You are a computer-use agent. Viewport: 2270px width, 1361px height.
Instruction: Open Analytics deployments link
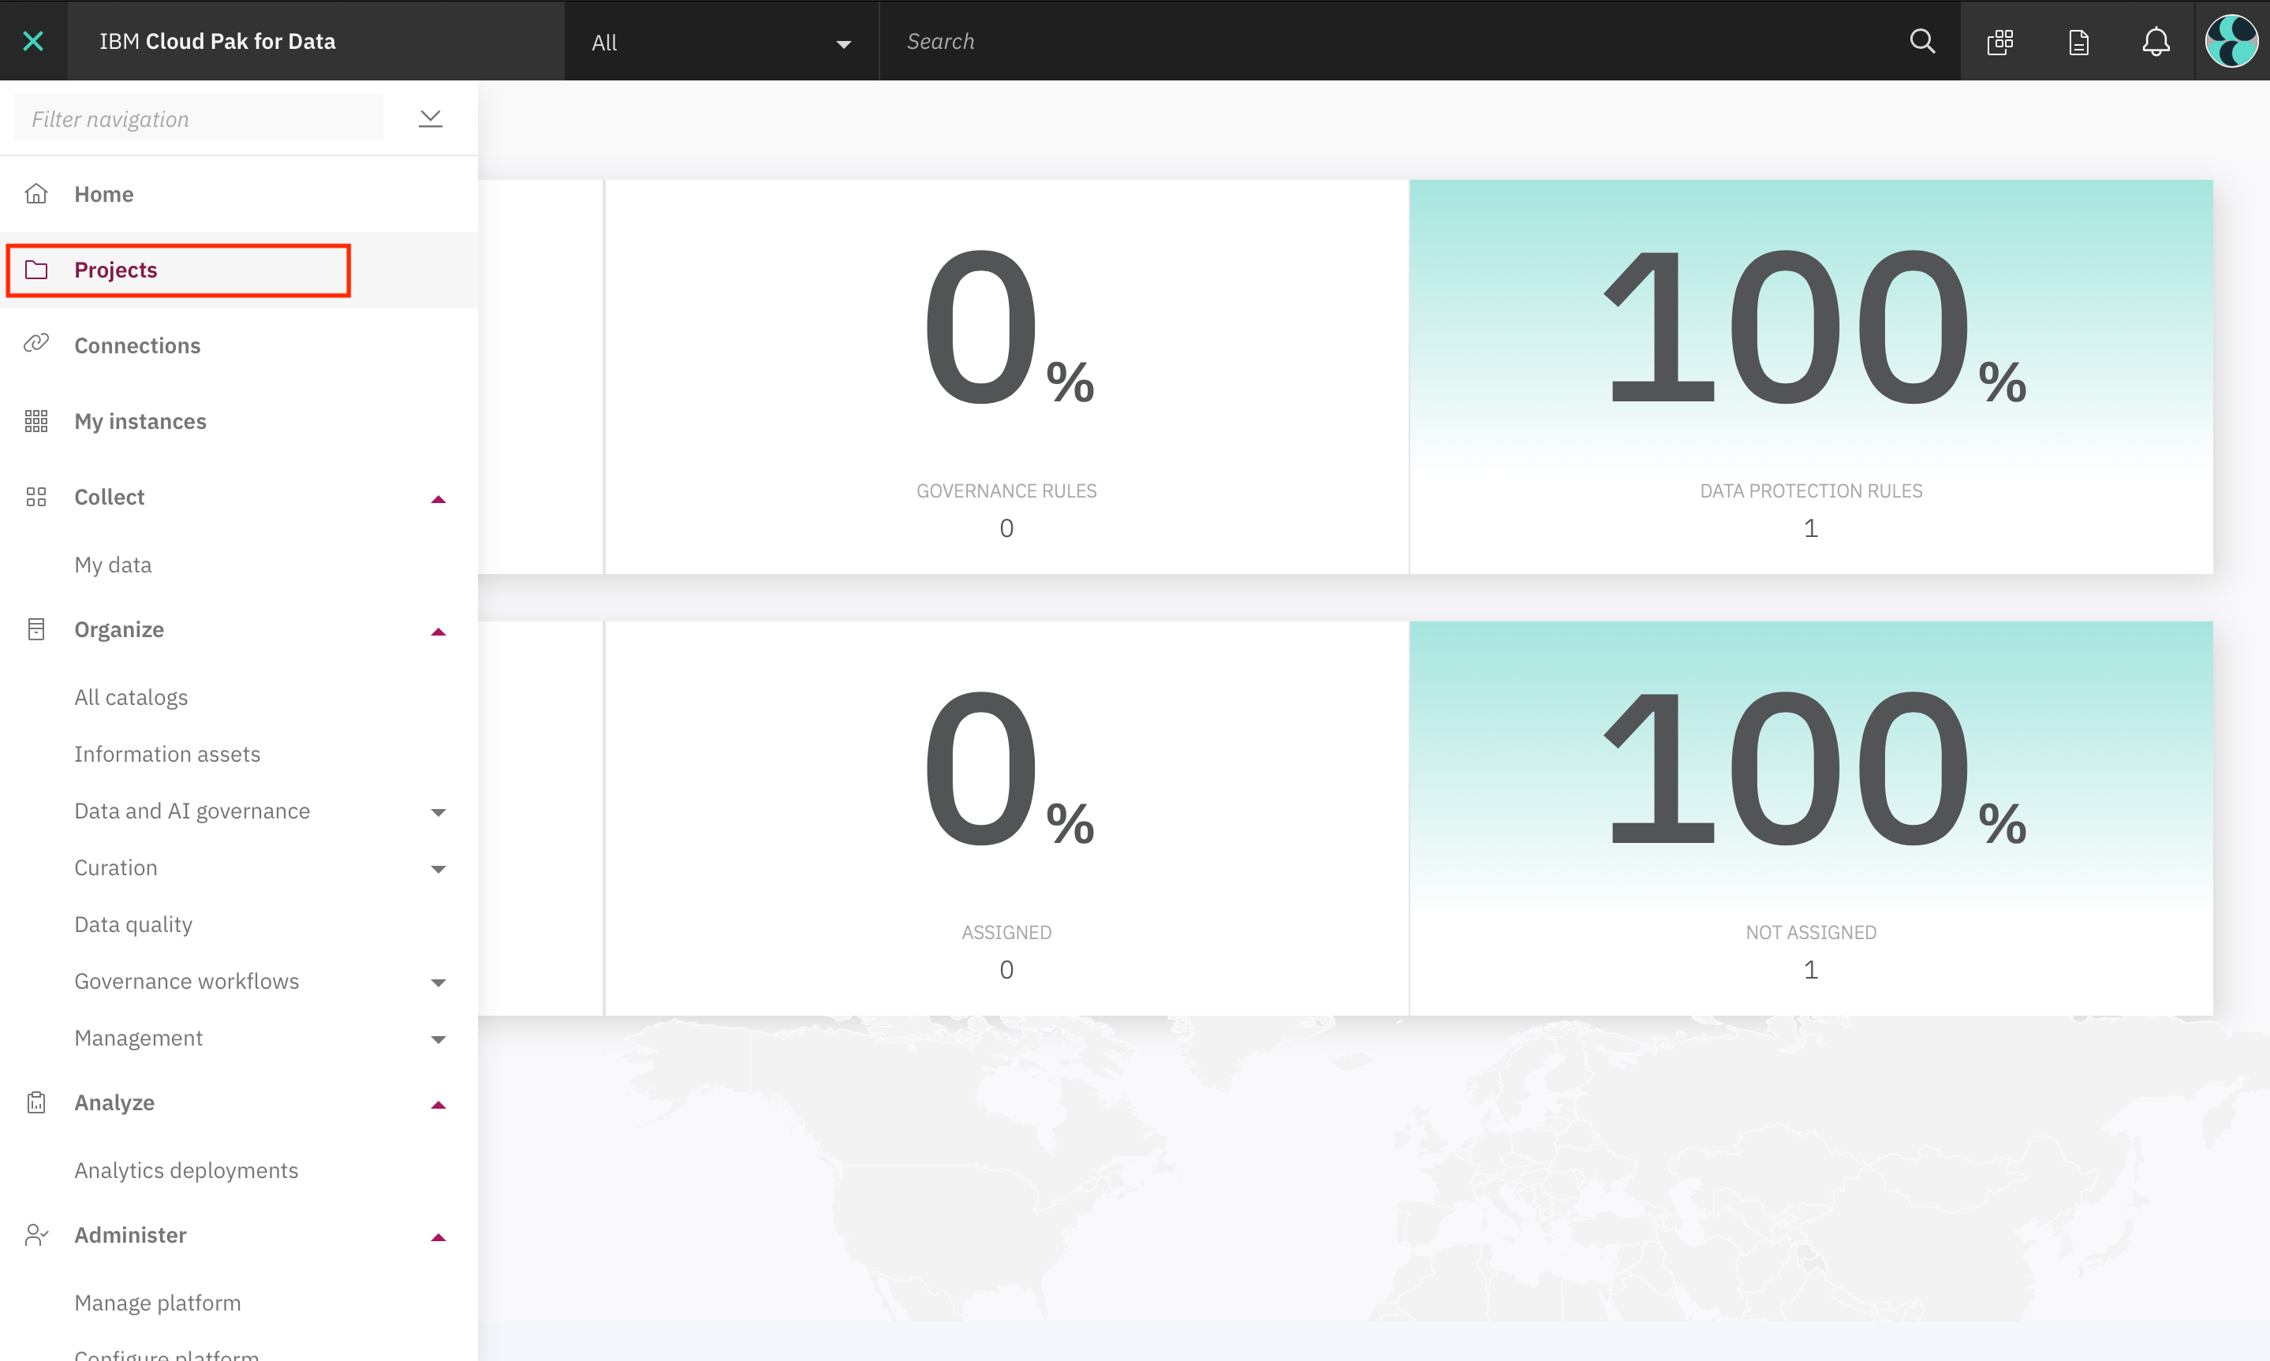186,1170
